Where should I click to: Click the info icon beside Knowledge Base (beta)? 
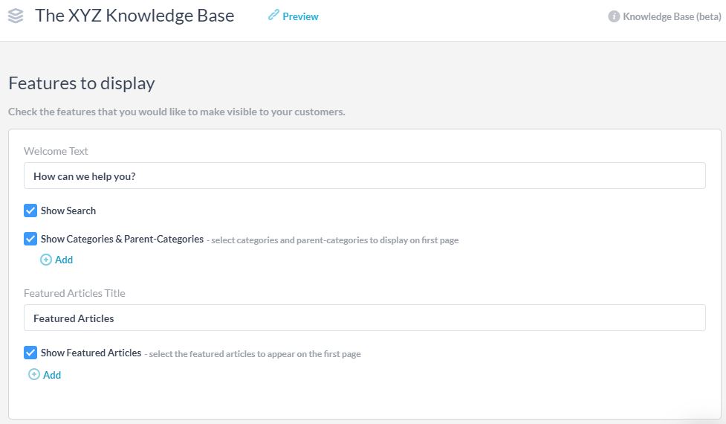point(614,16)
